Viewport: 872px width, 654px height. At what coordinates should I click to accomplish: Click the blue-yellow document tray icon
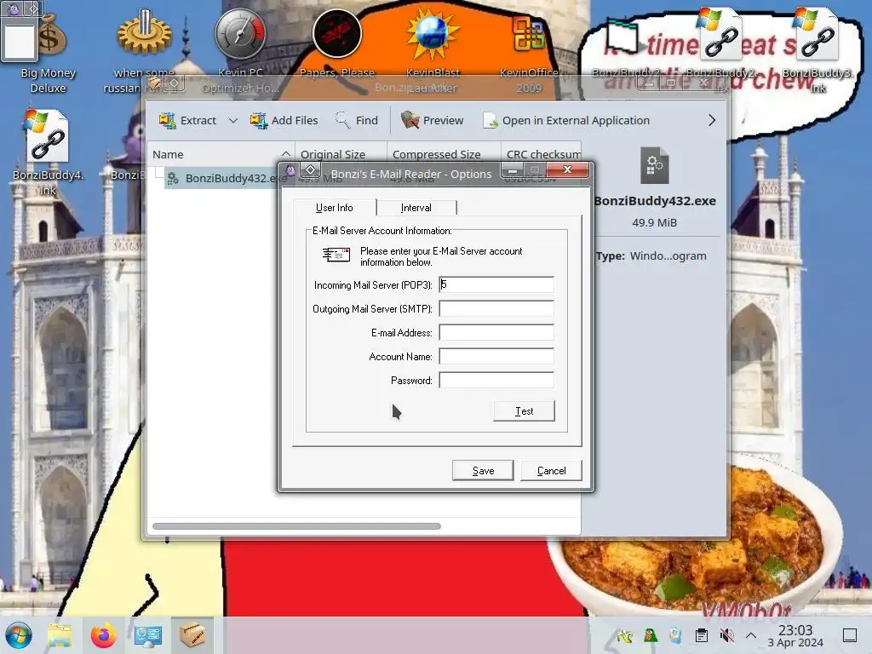(x=675, y=635)
